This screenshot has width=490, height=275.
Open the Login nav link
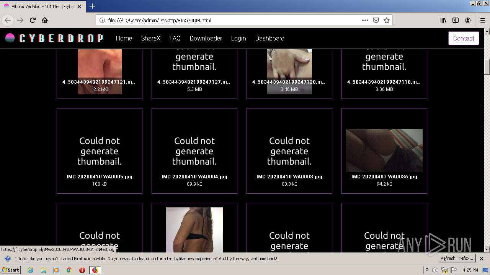tap(238, 38)
